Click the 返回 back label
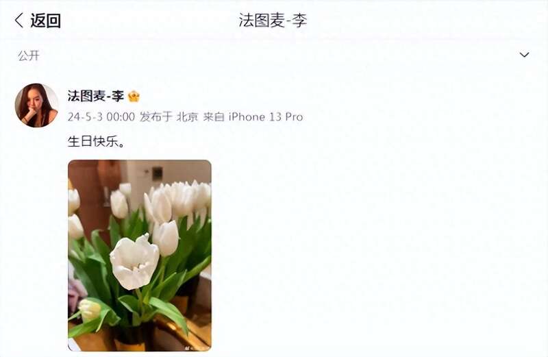This screenshot has height=357, width=548. click(45, 21)
